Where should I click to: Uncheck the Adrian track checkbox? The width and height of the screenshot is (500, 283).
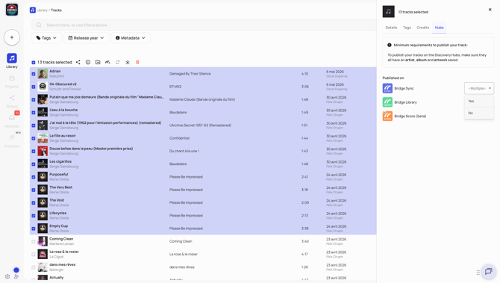pyautogui.click(x=33, y=74)
